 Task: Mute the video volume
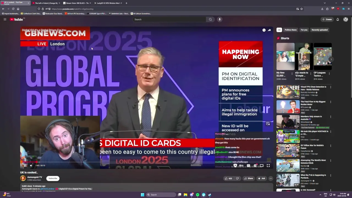31,166
